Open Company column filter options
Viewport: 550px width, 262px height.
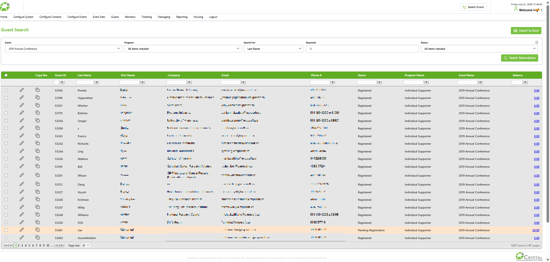(189, 83)
